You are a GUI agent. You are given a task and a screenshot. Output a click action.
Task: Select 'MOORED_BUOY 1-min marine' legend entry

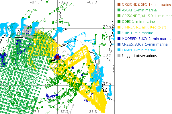tap(145, 38)
